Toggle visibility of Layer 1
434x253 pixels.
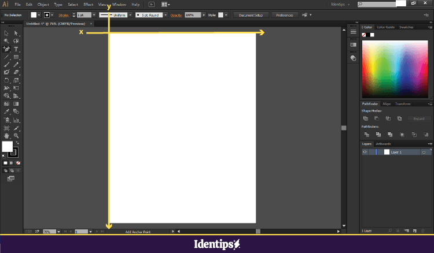pyautogui.click(x=365, y=152)
